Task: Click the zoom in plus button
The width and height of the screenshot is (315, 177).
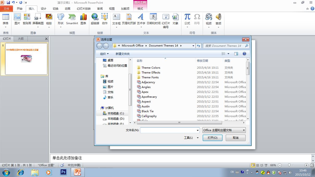Action: tap(306, 165)
